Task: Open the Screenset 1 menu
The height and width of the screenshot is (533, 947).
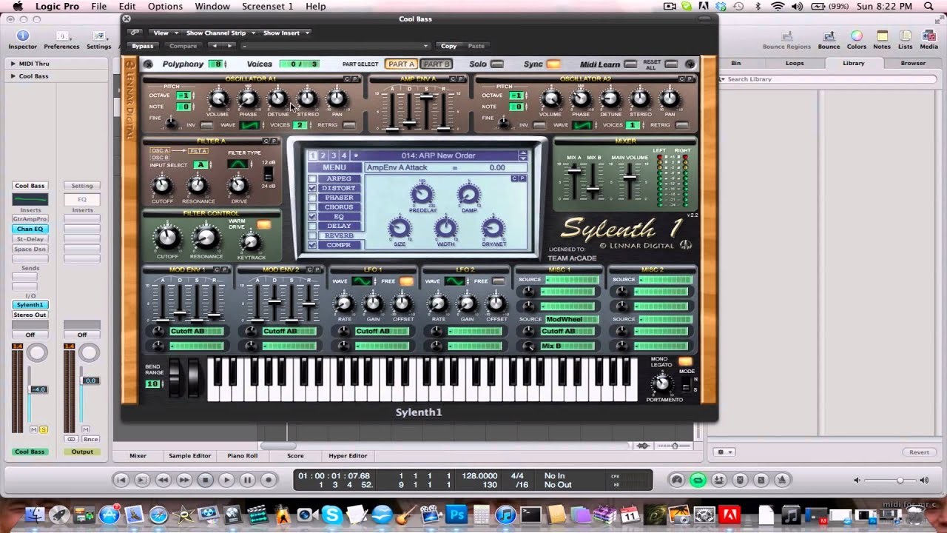Action: [x=267, y=6]
